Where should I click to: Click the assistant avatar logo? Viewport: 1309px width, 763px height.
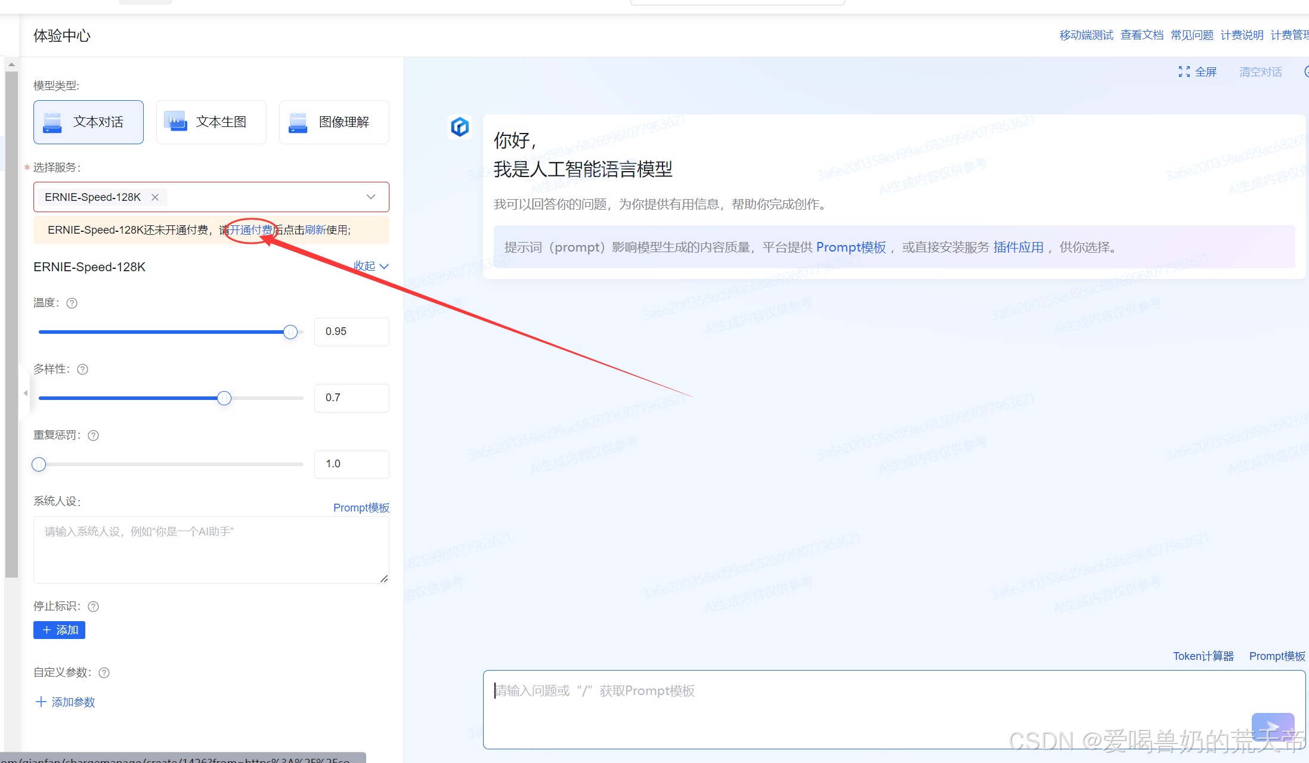[460, 127]
